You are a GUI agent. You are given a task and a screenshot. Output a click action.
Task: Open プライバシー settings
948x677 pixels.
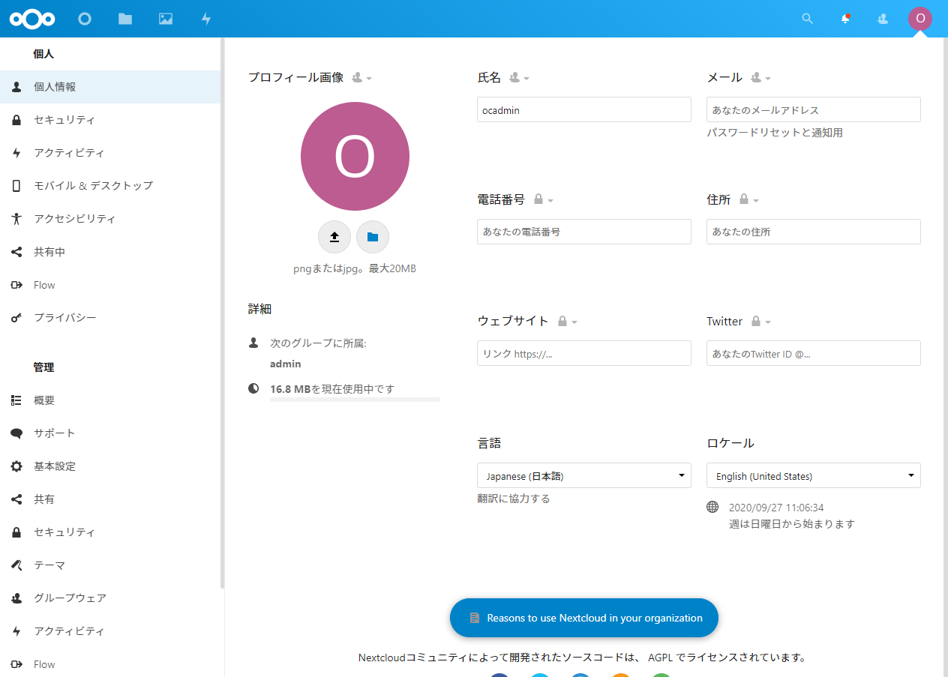110,318
